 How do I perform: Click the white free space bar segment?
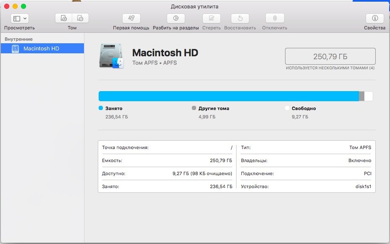369,96
